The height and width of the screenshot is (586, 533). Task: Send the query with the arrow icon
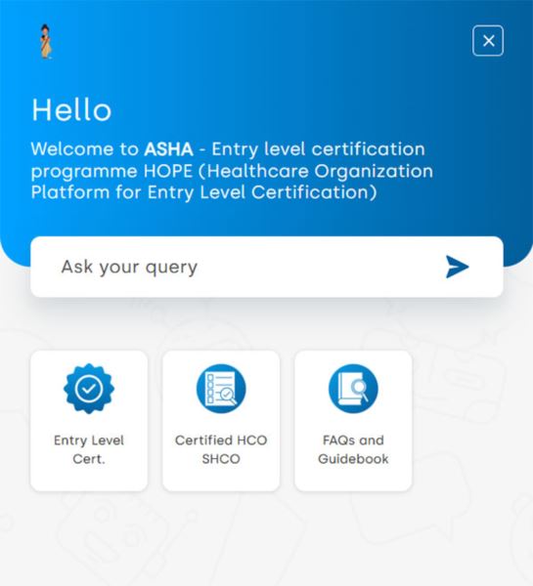click(x=457, y=267)
